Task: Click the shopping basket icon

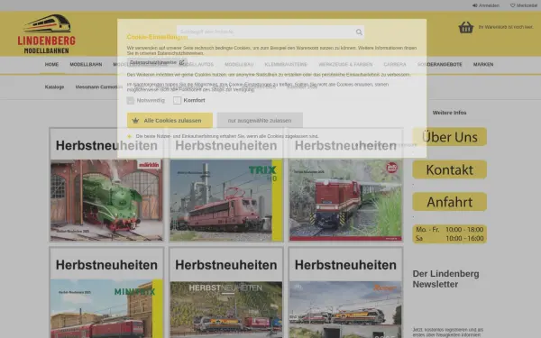Action: [466, 27]
